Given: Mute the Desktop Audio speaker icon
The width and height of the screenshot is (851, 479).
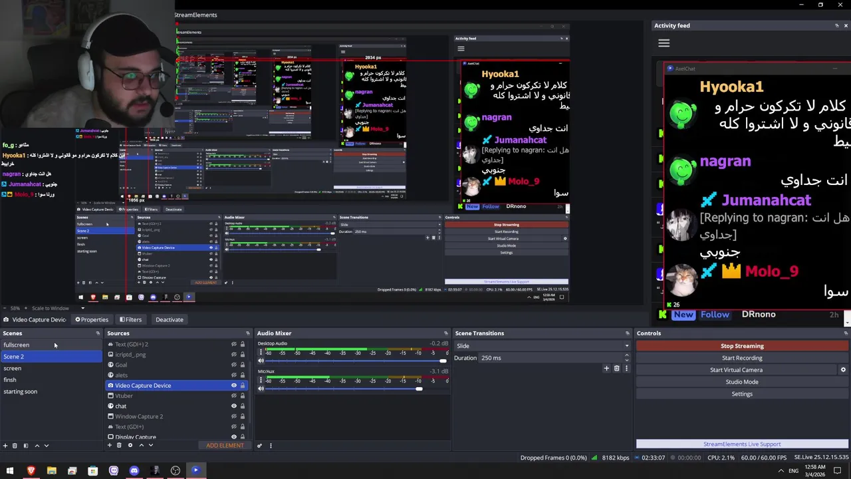Looking at the screenshot, I should tap(261, 361).
